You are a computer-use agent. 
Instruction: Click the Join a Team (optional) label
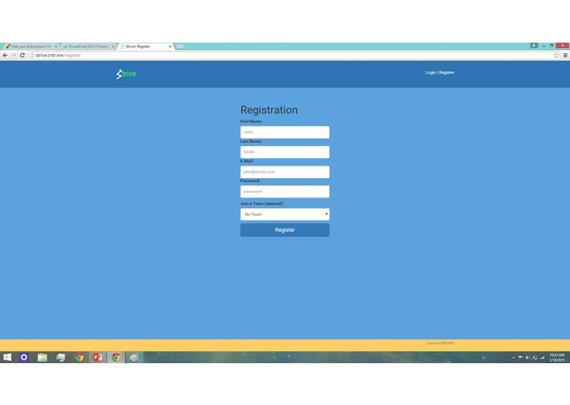coord(262,204)
